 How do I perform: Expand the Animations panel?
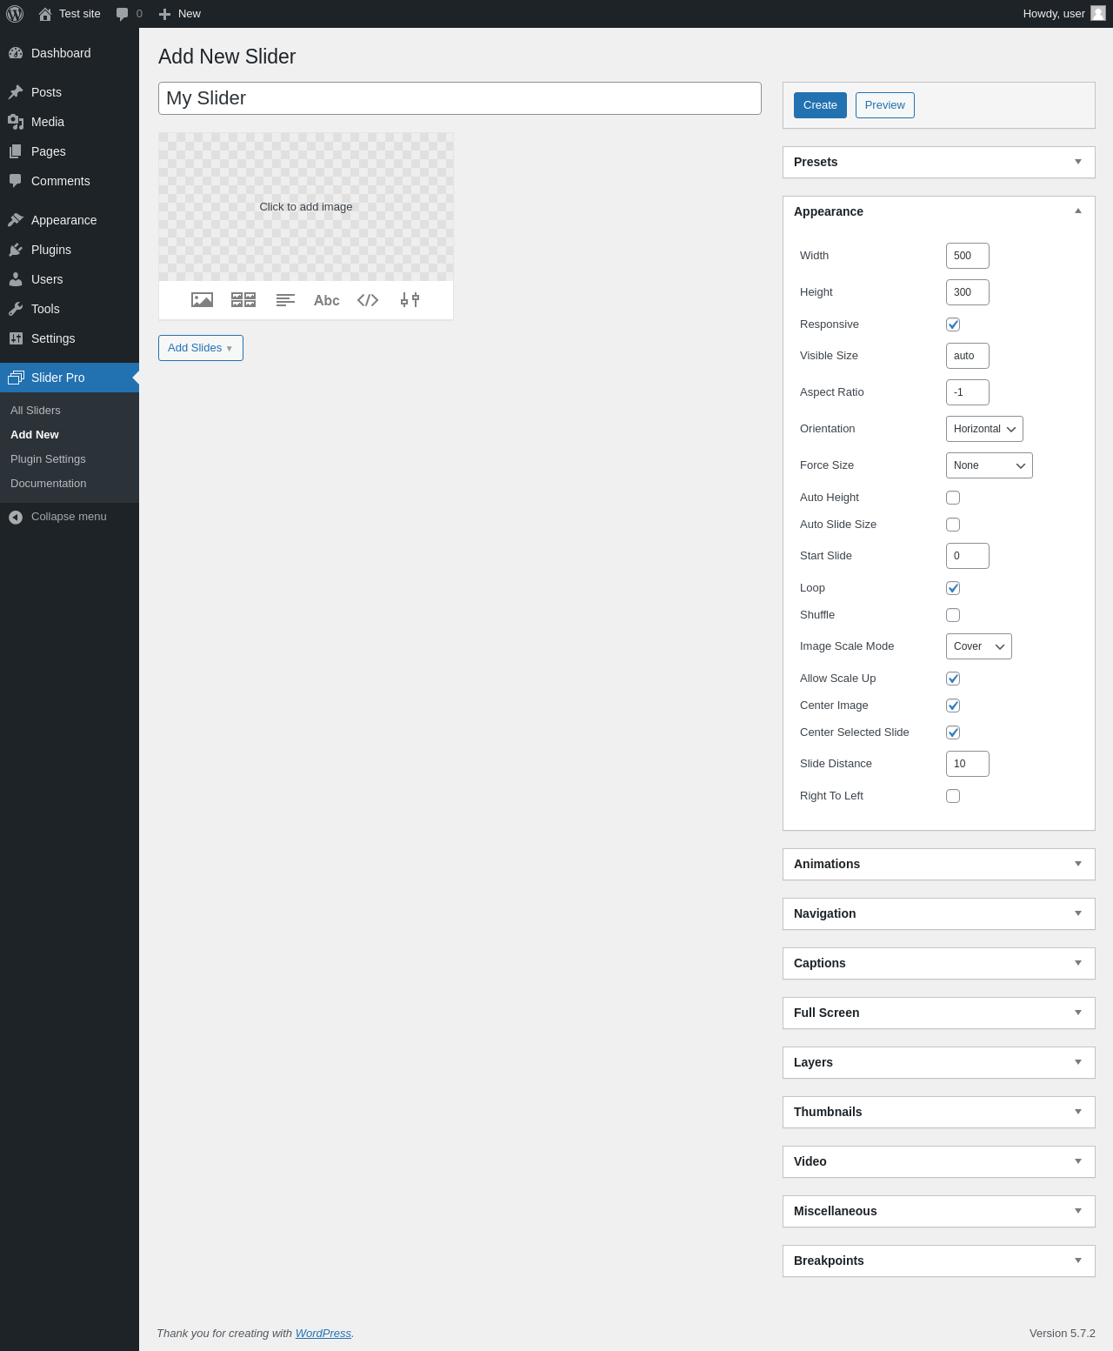pyautogui.click(x=939, y=864)
